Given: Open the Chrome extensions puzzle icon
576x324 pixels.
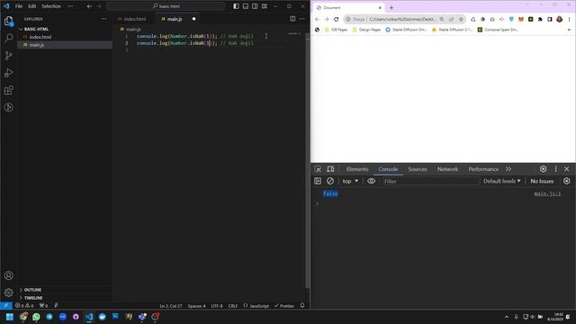Looking at the screenshot, I should [x=540, y=19].
